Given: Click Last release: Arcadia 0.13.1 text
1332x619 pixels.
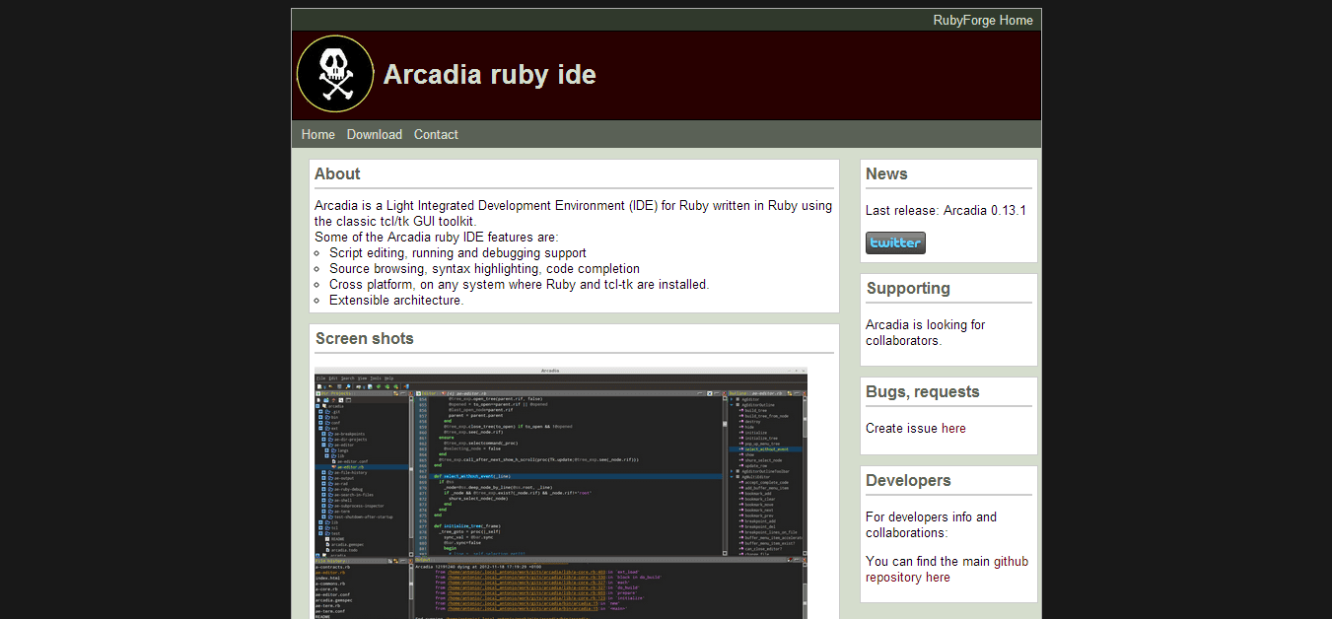Looking at the screenshot, I should tap(946, 210).
